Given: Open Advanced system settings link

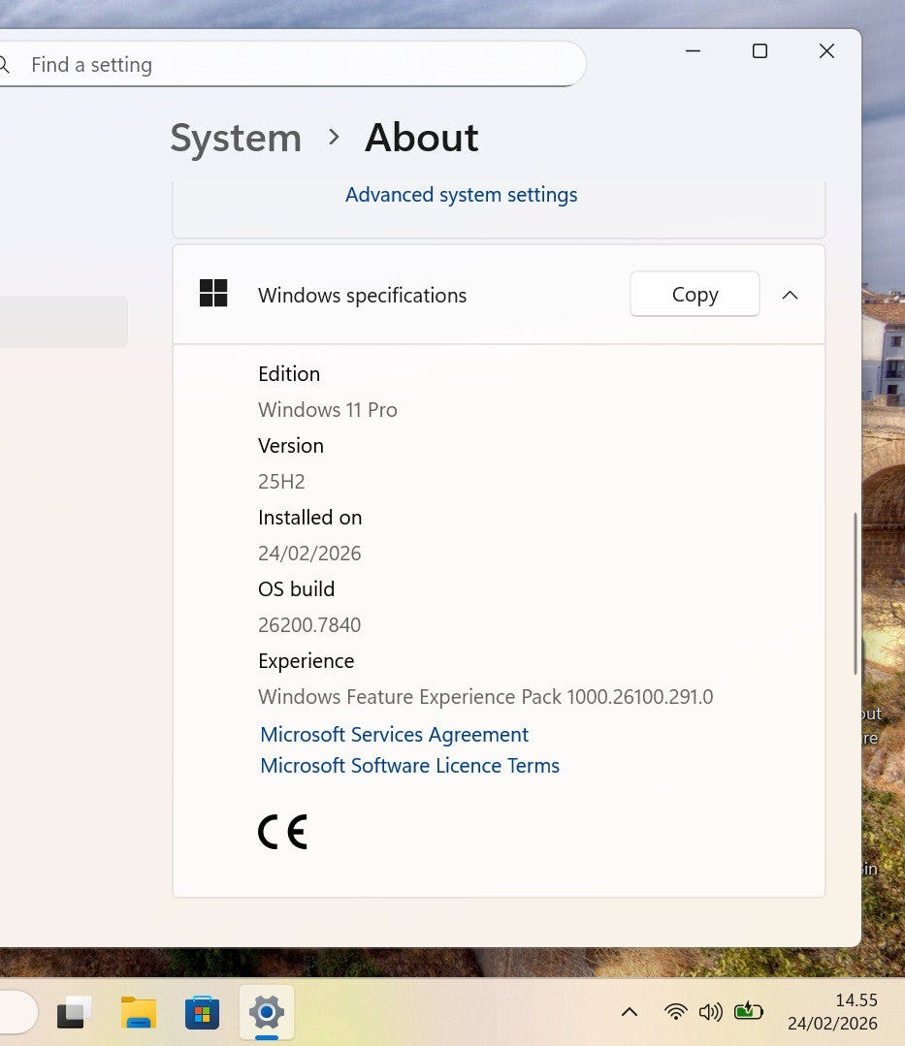Looking at the screenshot, I should coord(461,195).
